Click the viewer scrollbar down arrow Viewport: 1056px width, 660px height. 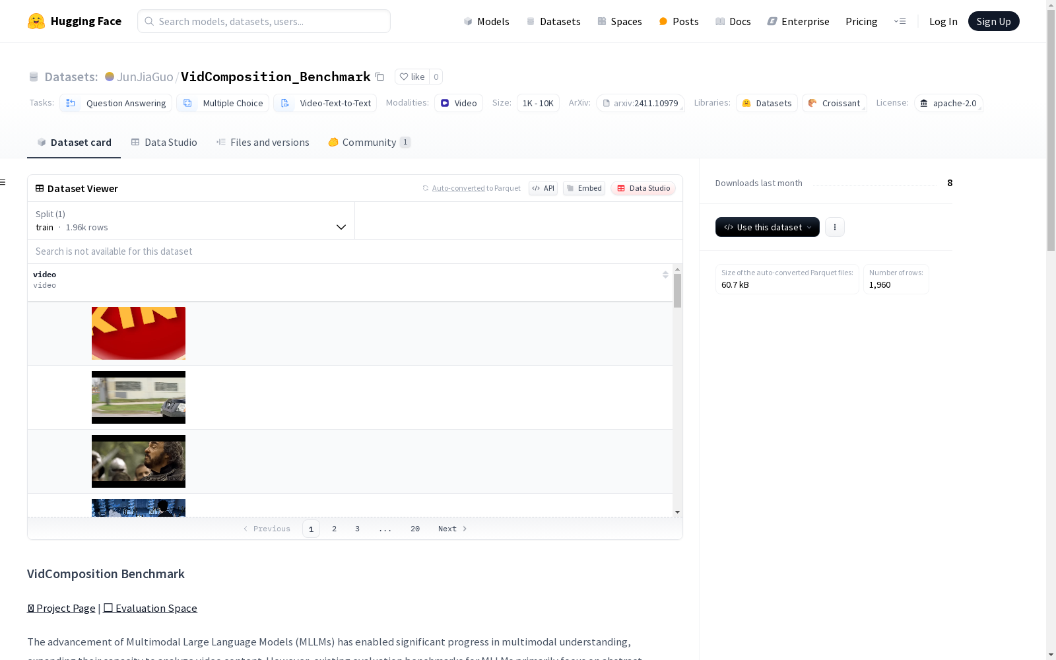pyautogui.click(x=677, y=512)
